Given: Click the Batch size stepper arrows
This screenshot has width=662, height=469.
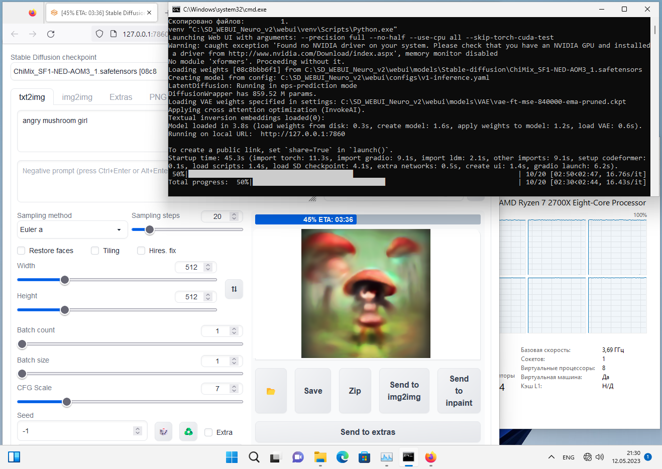Looking at the screenshot, I should coord(234,361).
